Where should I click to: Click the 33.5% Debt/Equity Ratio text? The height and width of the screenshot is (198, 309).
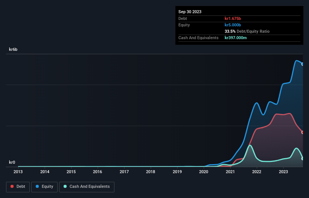point(247,31)
